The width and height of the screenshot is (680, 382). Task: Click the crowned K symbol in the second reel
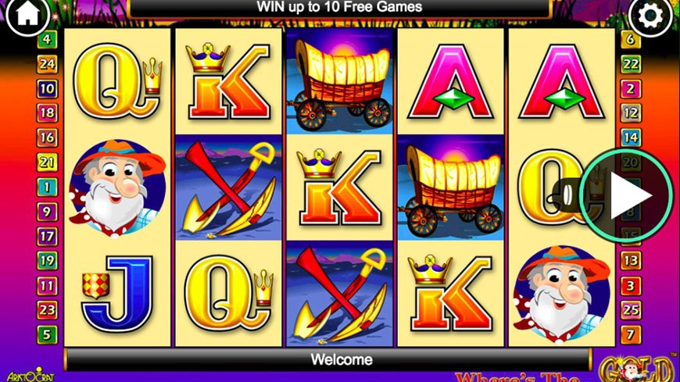pos(228,81)
